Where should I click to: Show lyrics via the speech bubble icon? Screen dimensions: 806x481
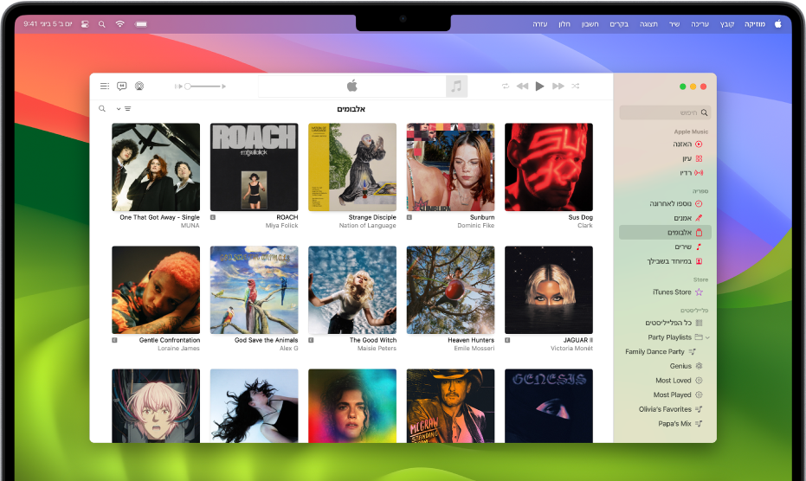coord(122,87)
